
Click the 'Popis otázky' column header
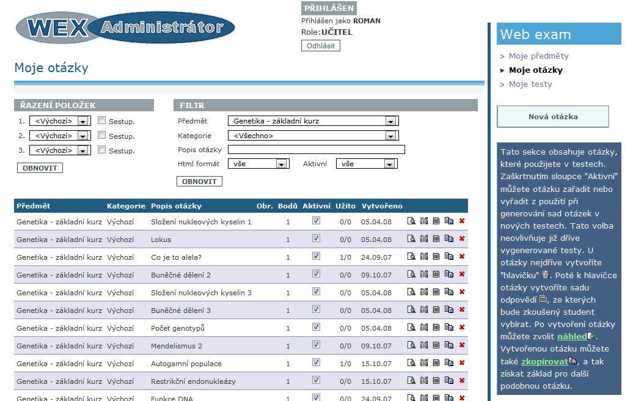click(x=176, y=206)
